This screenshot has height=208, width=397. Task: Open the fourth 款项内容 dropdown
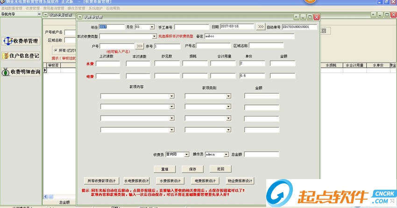(x=172, y=130)
